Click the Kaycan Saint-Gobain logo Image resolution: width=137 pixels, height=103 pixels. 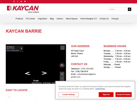tap(23, 9)
